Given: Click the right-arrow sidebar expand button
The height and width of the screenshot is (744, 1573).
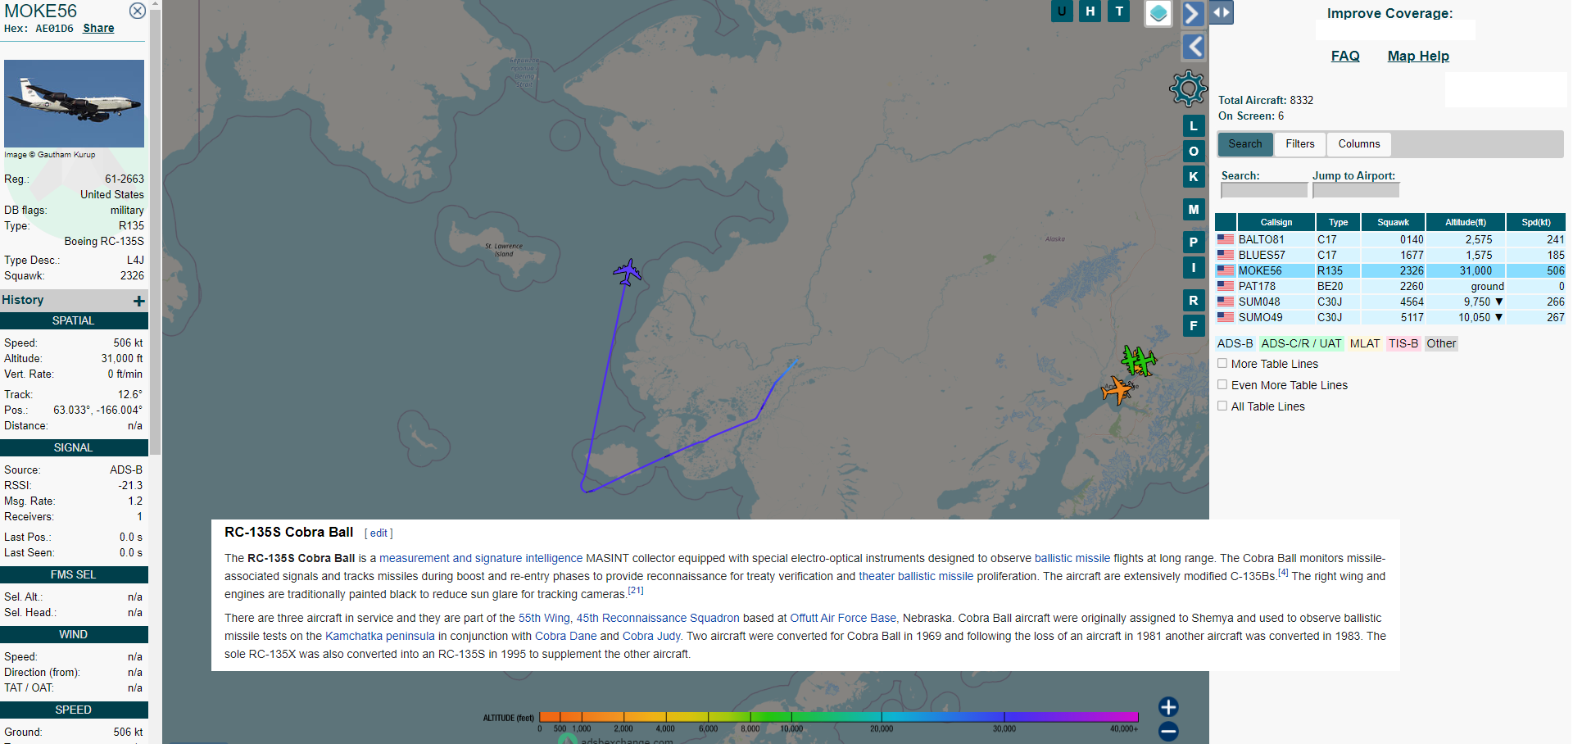Looking at the screenshot, I should (1192, 13).
